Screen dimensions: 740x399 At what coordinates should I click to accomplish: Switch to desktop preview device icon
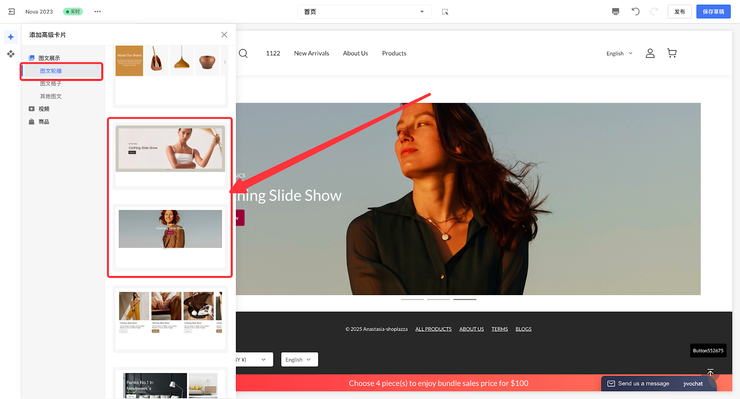click(616, 12)
